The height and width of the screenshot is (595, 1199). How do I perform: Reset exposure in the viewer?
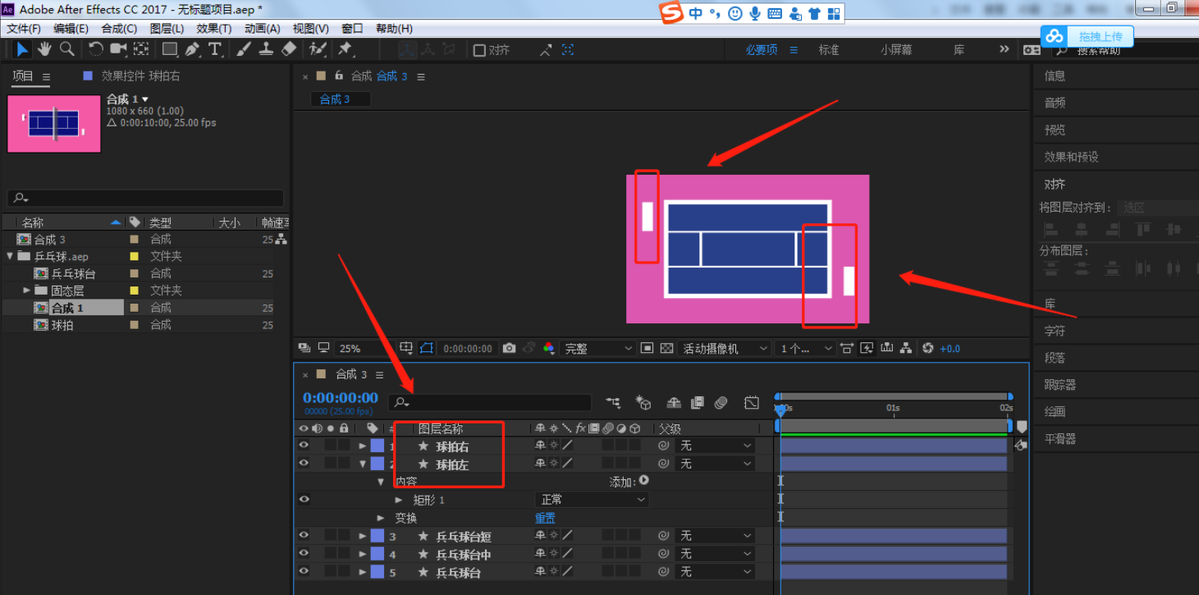928,348
